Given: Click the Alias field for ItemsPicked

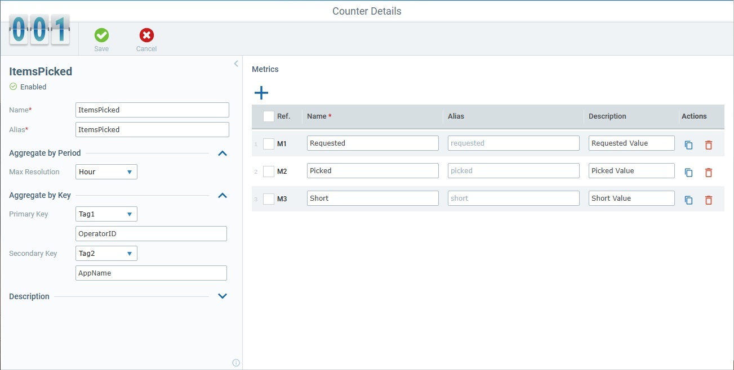Looking at the screenshot, I should (152, 130).
